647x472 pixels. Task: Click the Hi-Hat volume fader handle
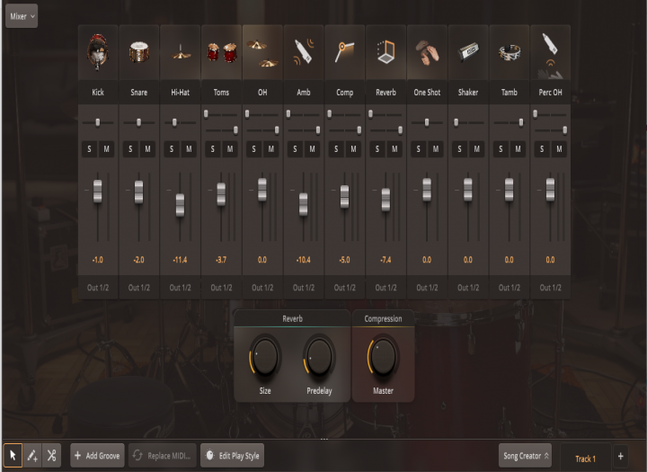coord(180,205)
